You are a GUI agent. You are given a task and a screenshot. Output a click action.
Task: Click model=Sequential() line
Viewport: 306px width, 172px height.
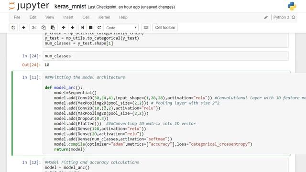click(76, 93)
